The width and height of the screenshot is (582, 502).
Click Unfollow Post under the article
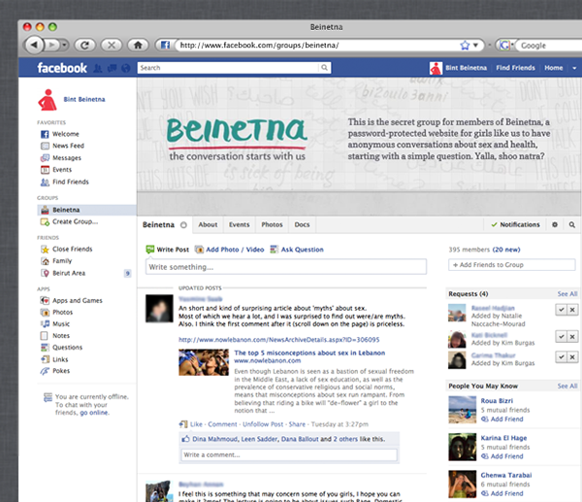(x=263, y=424)
